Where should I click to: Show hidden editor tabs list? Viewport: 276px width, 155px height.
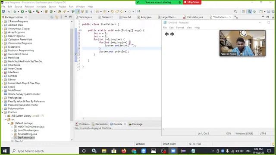coord(236,17)
